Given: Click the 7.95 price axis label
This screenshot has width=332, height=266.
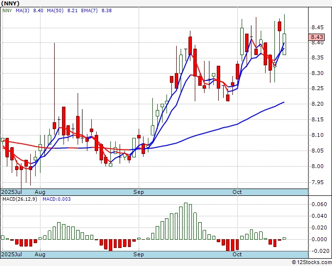Looking at the screenshot, I should tap(317, 182).
